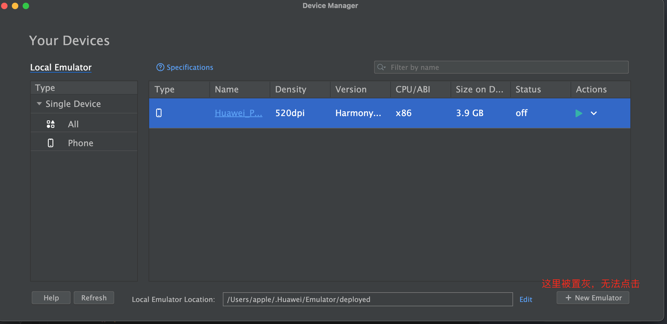Open the Huawei_P device name link

(238, 113)
